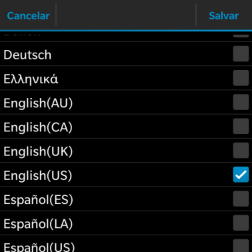Tap the English(US) row label
Screen dimensions: 252x252
(x=38, y=175)
